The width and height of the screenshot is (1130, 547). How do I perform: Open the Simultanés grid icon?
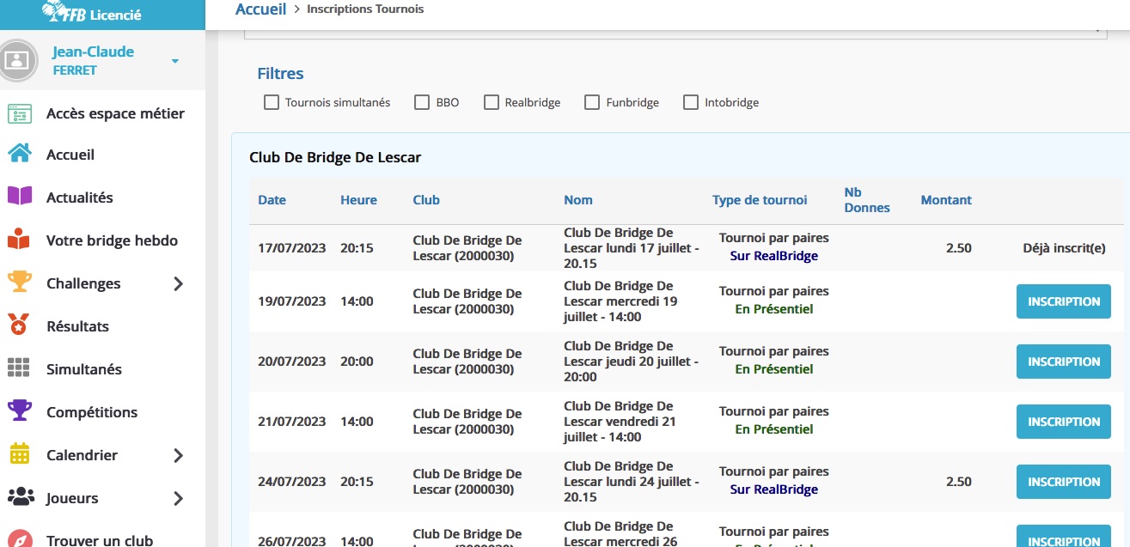[x=19, y=368]
